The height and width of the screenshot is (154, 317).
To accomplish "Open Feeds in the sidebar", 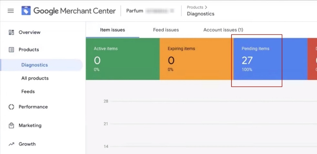I will coord(28,92).
